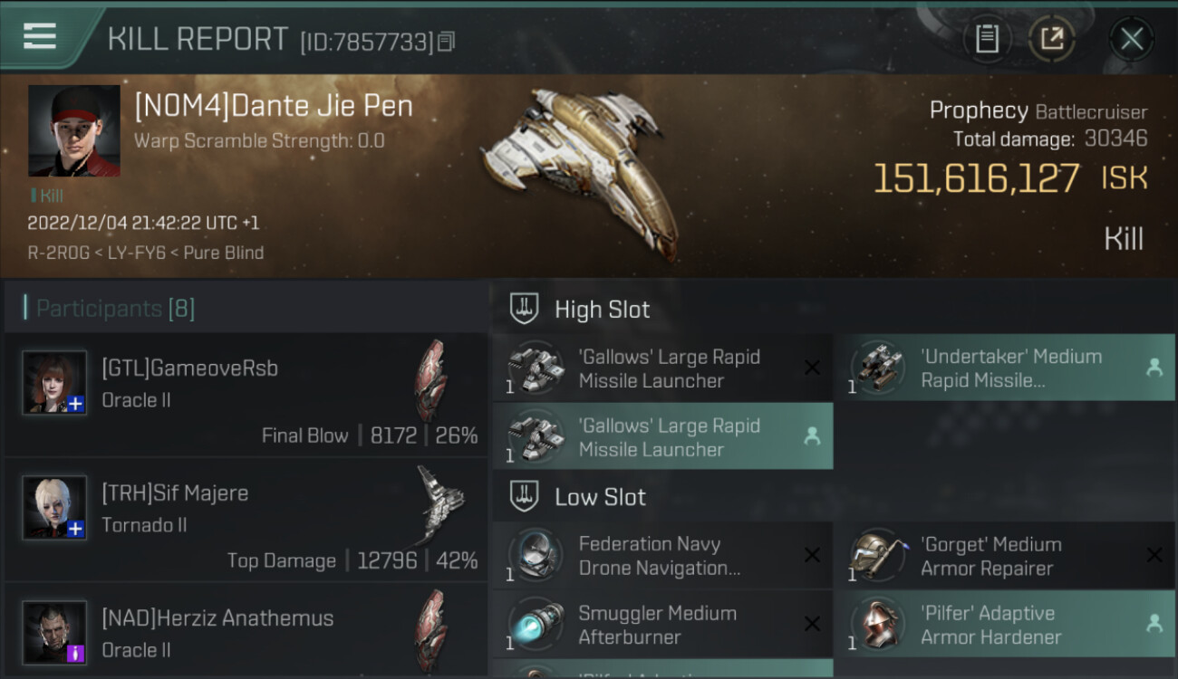Open Dante Jie Pen's portrait
The height and width of the screenshot is (679, 1178).
(74, 130)
